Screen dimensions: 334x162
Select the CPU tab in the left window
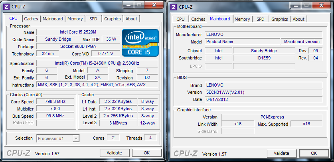(13, 18)
